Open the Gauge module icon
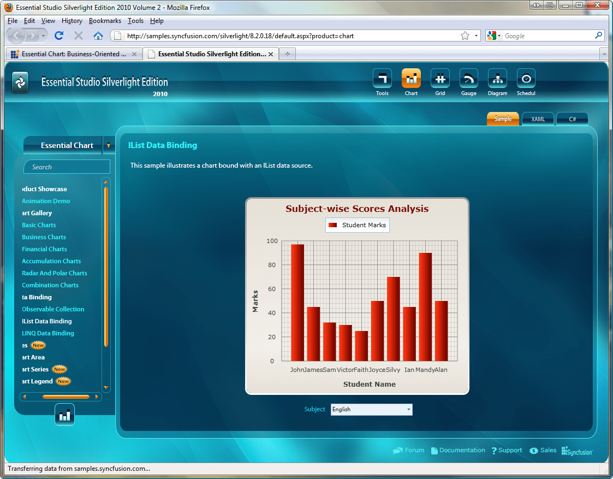 click(x=468, y=79)
